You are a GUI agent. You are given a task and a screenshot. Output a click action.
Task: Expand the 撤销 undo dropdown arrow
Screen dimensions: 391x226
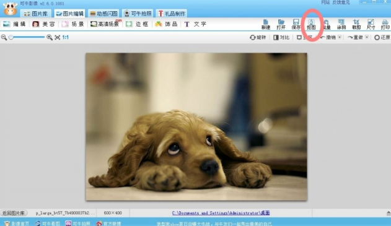pos(340,37)
